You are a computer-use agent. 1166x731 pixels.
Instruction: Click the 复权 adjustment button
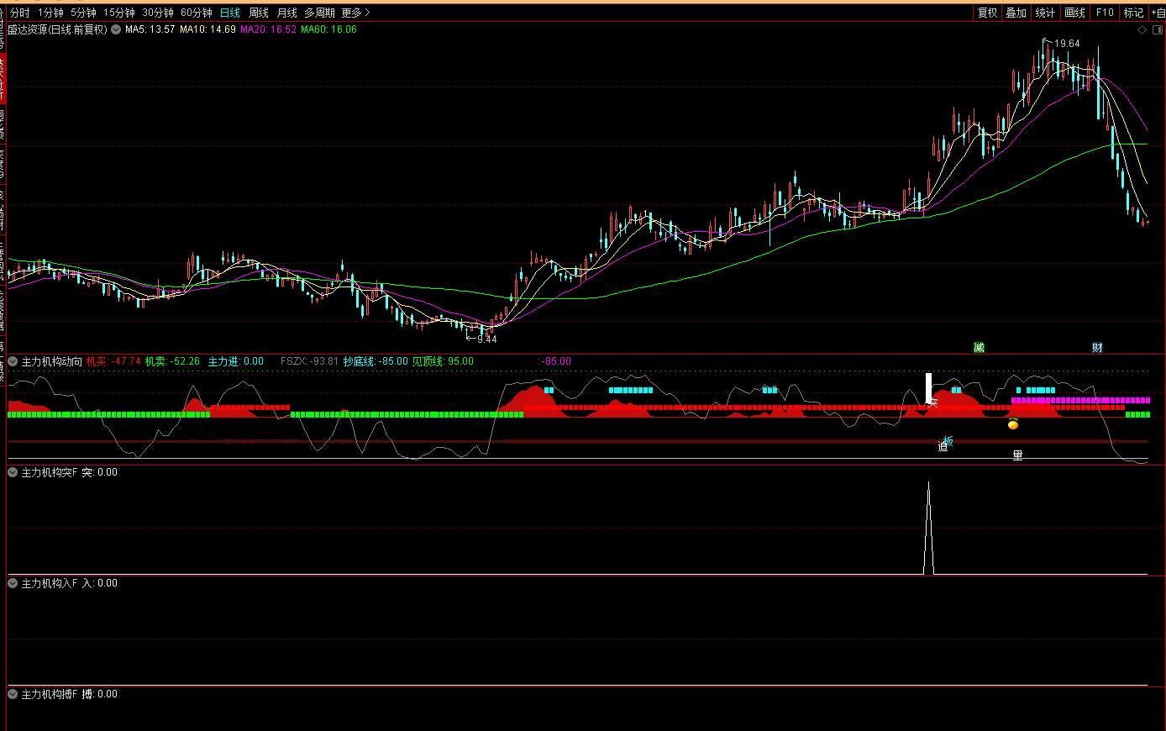click(x=987, y=13)
